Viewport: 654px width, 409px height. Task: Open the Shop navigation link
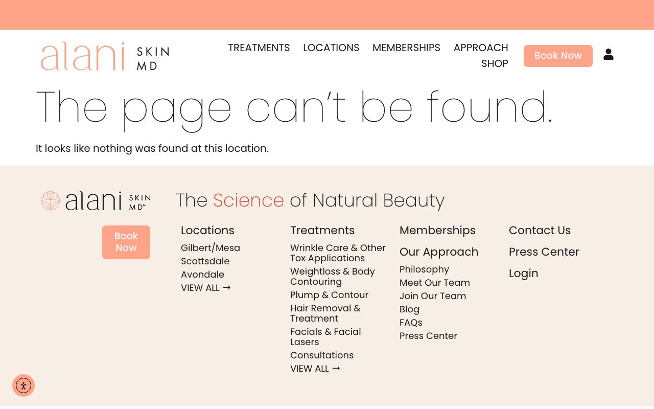494,64
